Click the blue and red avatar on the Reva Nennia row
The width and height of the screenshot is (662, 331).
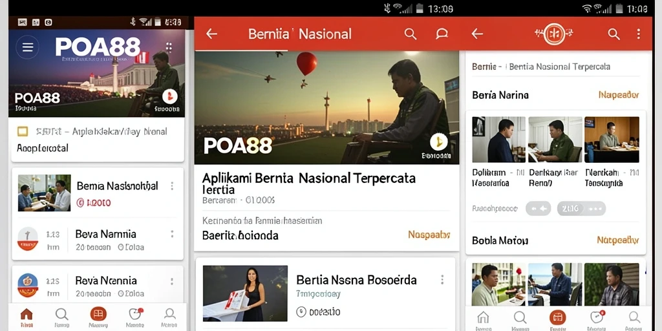pos(28,285)
